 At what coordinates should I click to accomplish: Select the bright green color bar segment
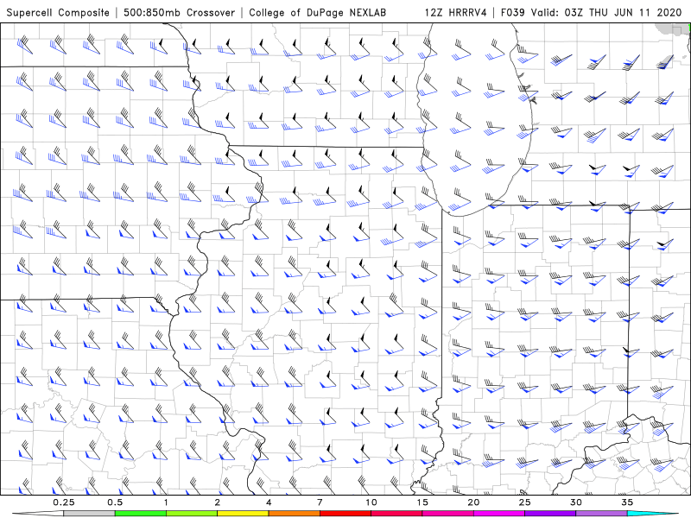(x=141, y=514)
